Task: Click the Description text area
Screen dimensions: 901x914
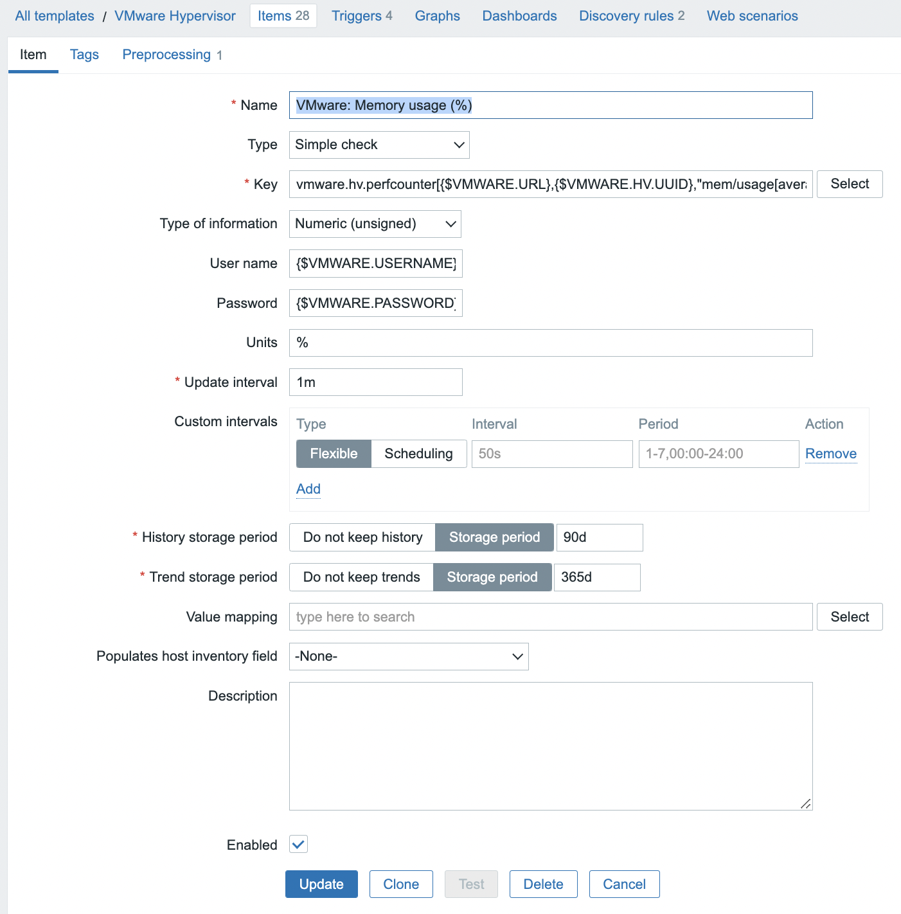Action: tap(550, 746)
